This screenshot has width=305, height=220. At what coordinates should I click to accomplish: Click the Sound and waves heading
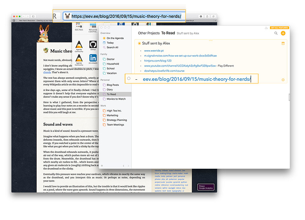(58, 124)
